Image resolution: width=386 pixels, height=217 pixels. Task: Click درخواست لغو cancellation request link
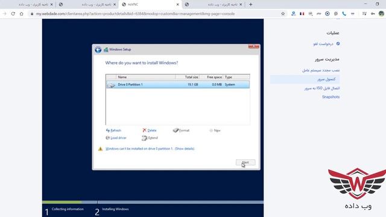(x=323, y=44)
